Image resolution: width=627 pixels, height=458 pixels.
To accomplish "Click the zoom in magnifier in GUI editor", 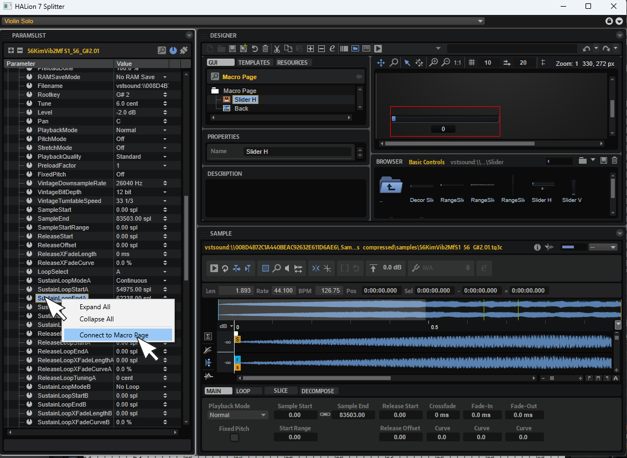I will coord(434,63).
